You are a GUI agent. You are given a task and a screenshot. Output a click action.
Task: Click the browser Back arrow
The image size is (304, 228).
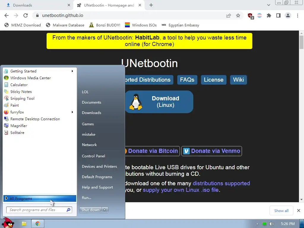coord(7,15)
